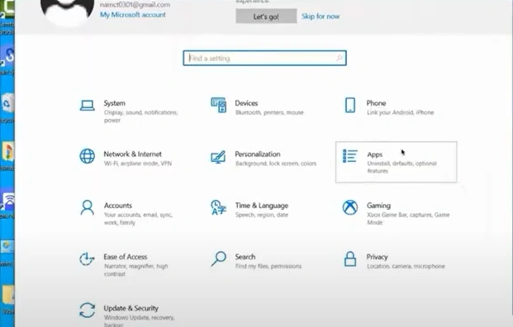Open the Ease of Access icon
513x327 pixels.
(x=87, y=259)
